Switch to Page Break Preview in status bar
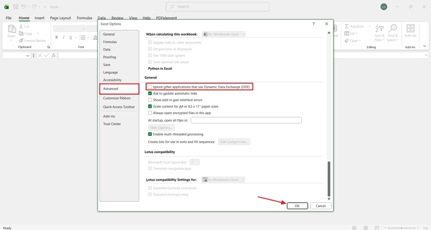This screenshot has height=230, width=431. pos(377,228)
